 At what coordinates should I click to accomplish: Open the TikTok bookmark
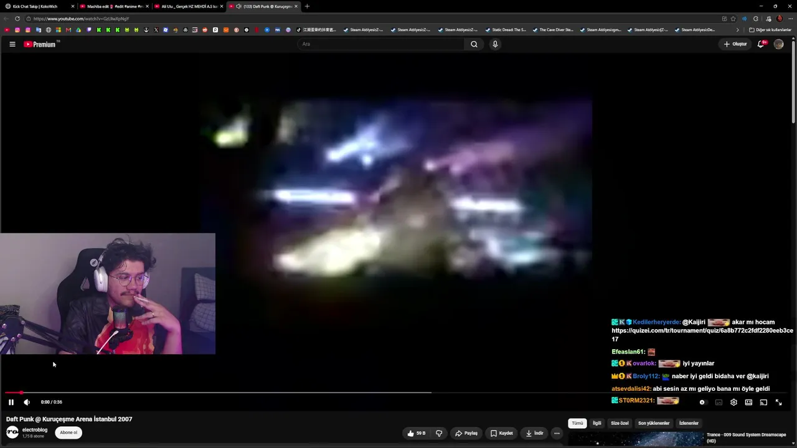point(316,30)
